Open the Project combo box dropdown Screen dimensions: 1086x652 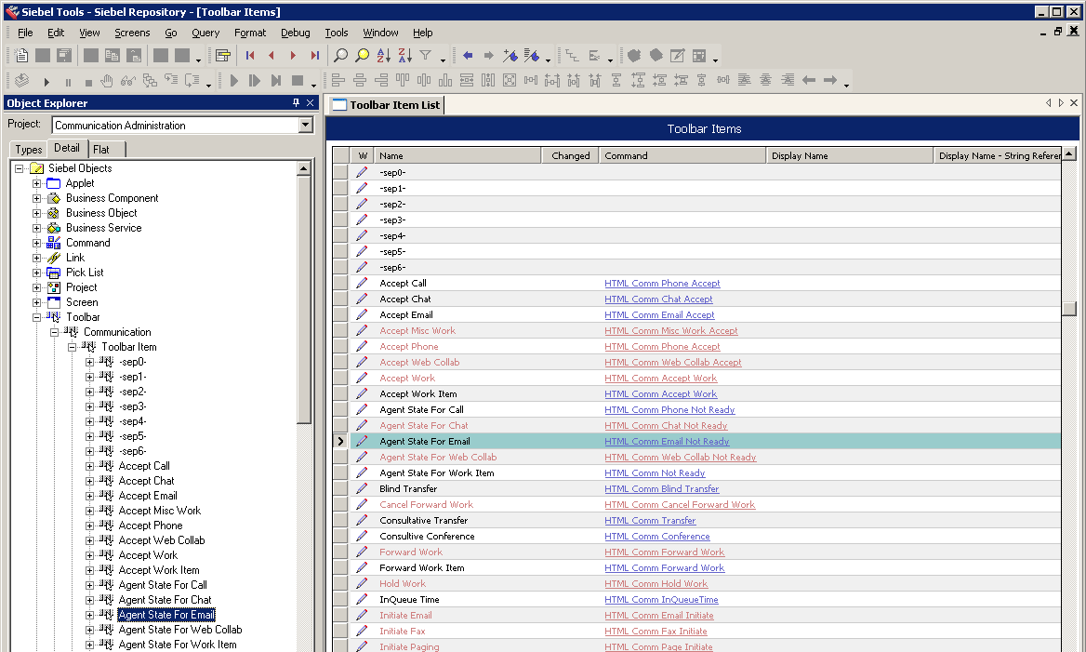pyautogui.click(x=307, y=125)
